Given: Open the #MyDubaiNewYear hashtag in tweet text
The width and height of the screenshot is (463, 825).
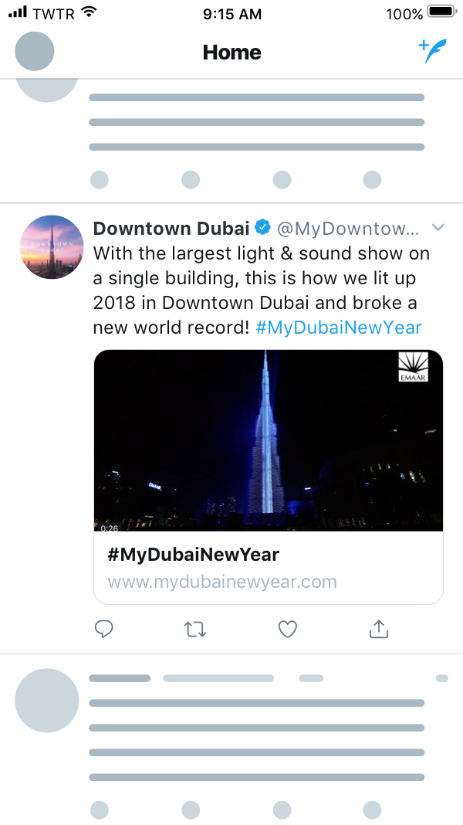Looking at the screenshot, I should pyautogui.click(x=339, y=328).
